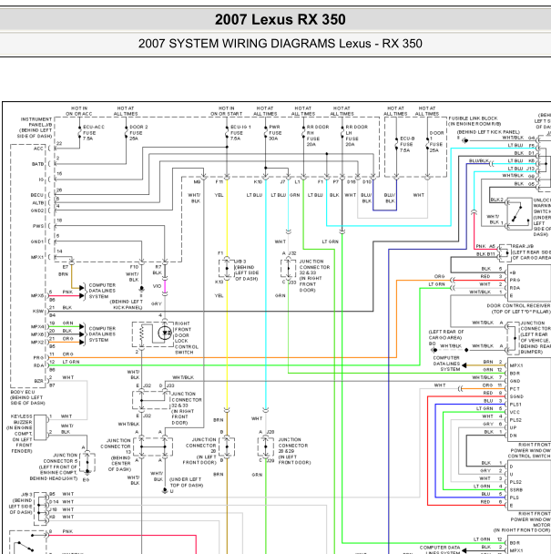The image size is (551, 554).
Task: Click the "RIGHT FRONT DOOR LOCK CONTROL SWITCH" label
Action: (187, 338)
